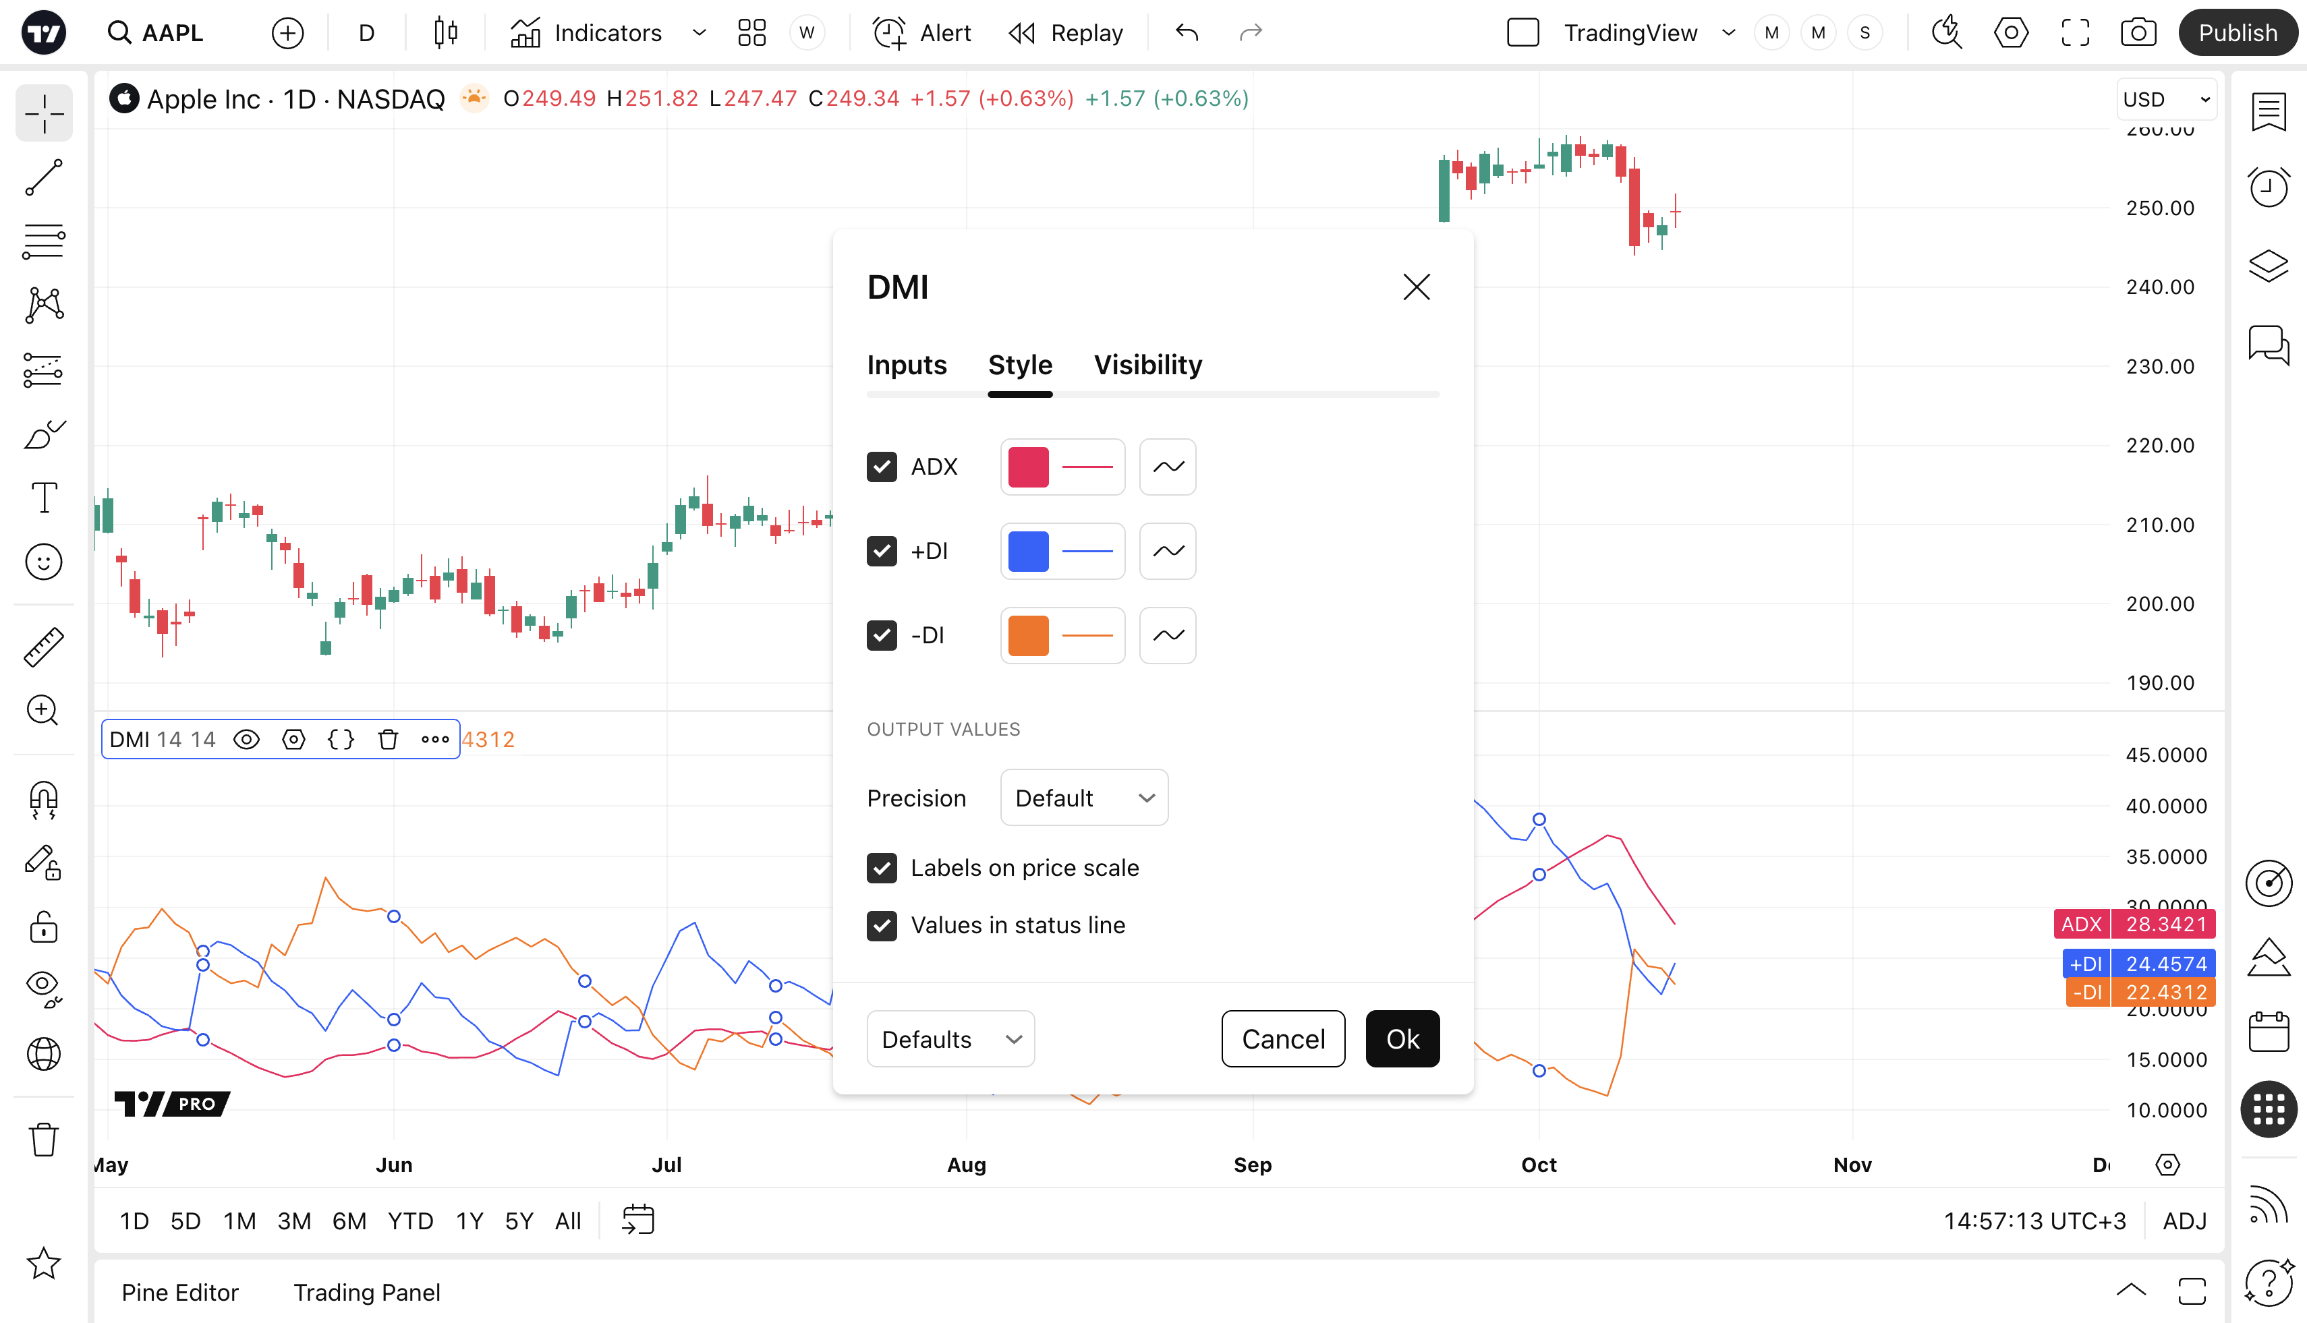
Task: Uncheck the ADX plot checkbox
Action: (882, 467)
